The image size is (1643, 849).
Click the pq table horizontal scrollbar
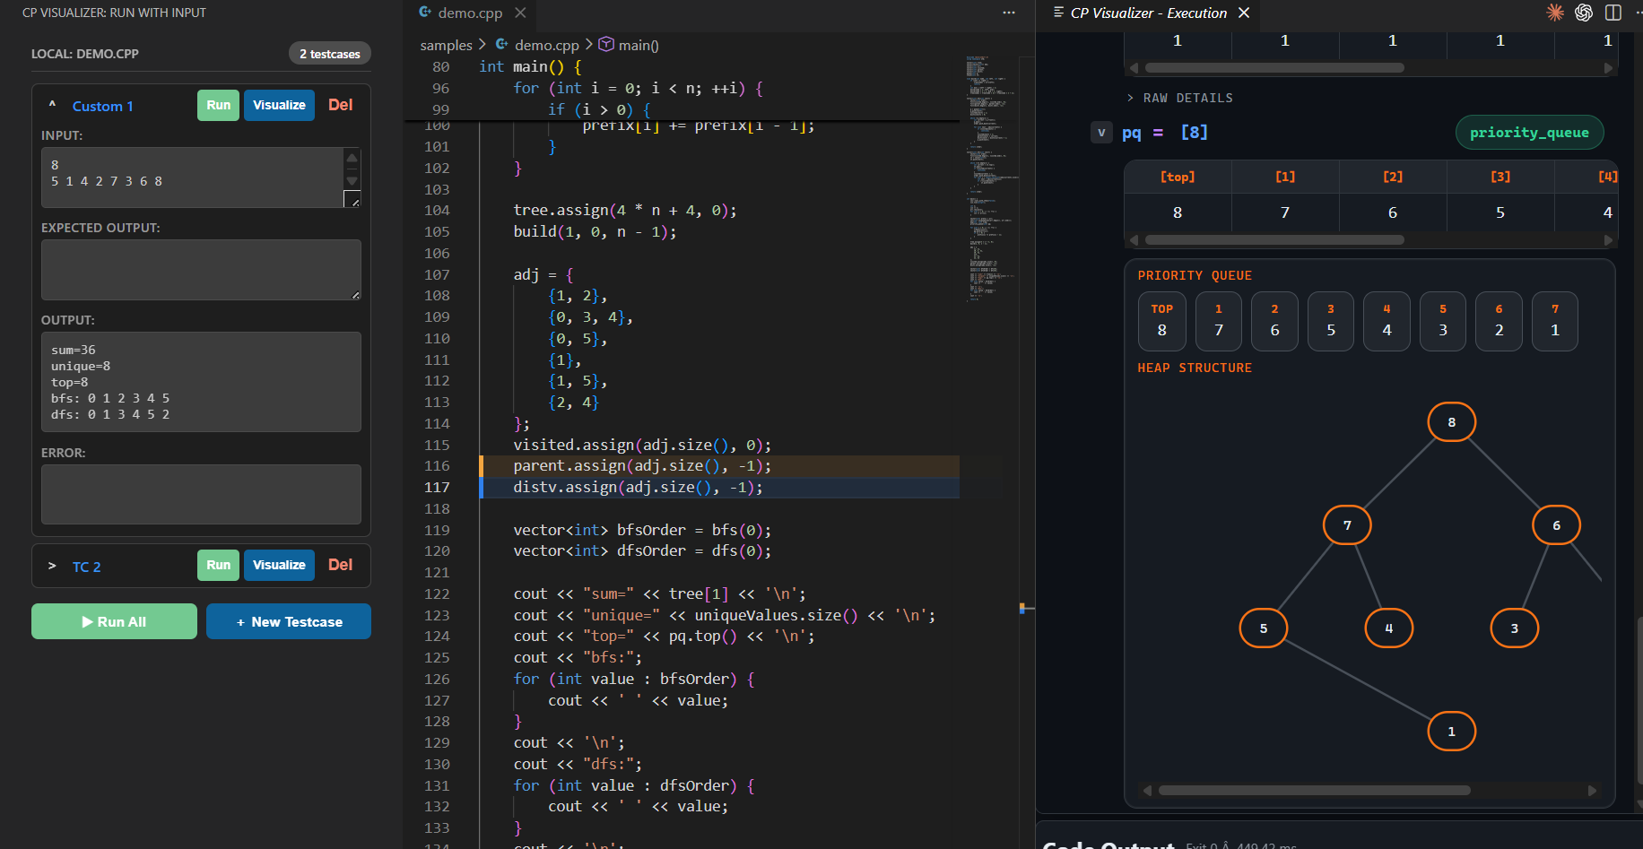tap(1274, 239)
